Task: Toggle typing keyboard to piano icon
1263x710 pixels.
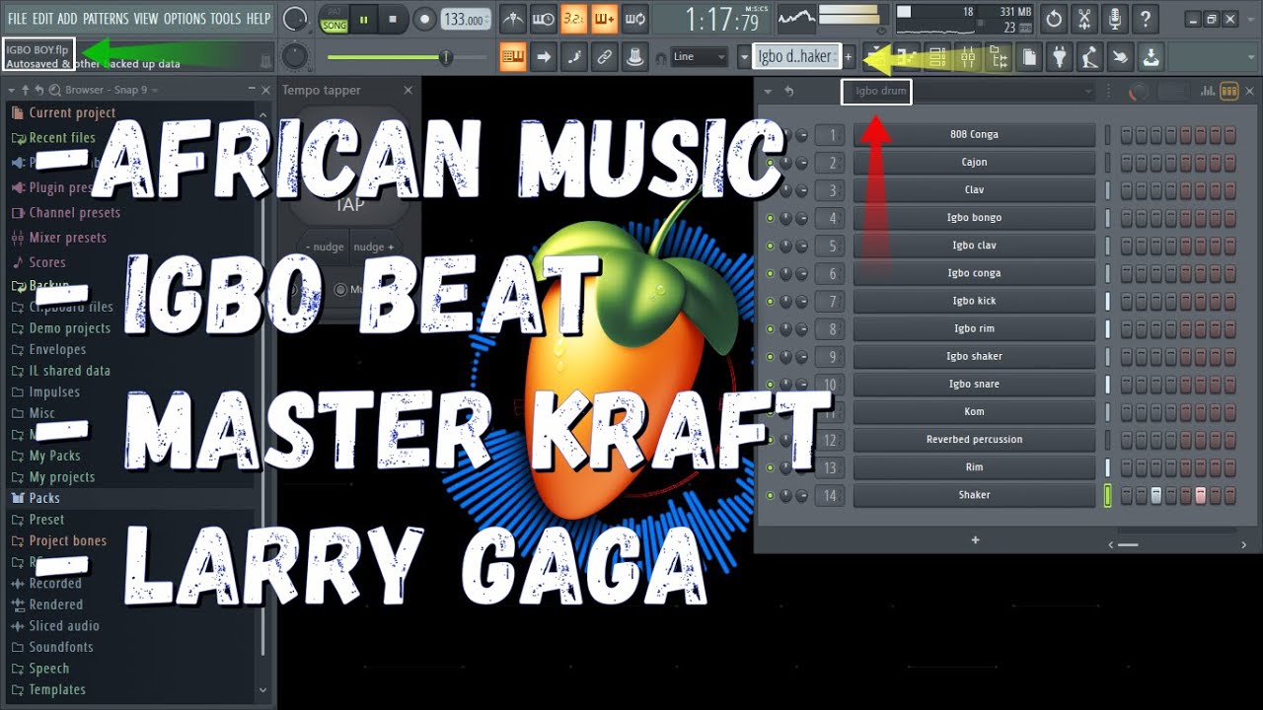Action: pyautogui.click(x=512, y=57)
